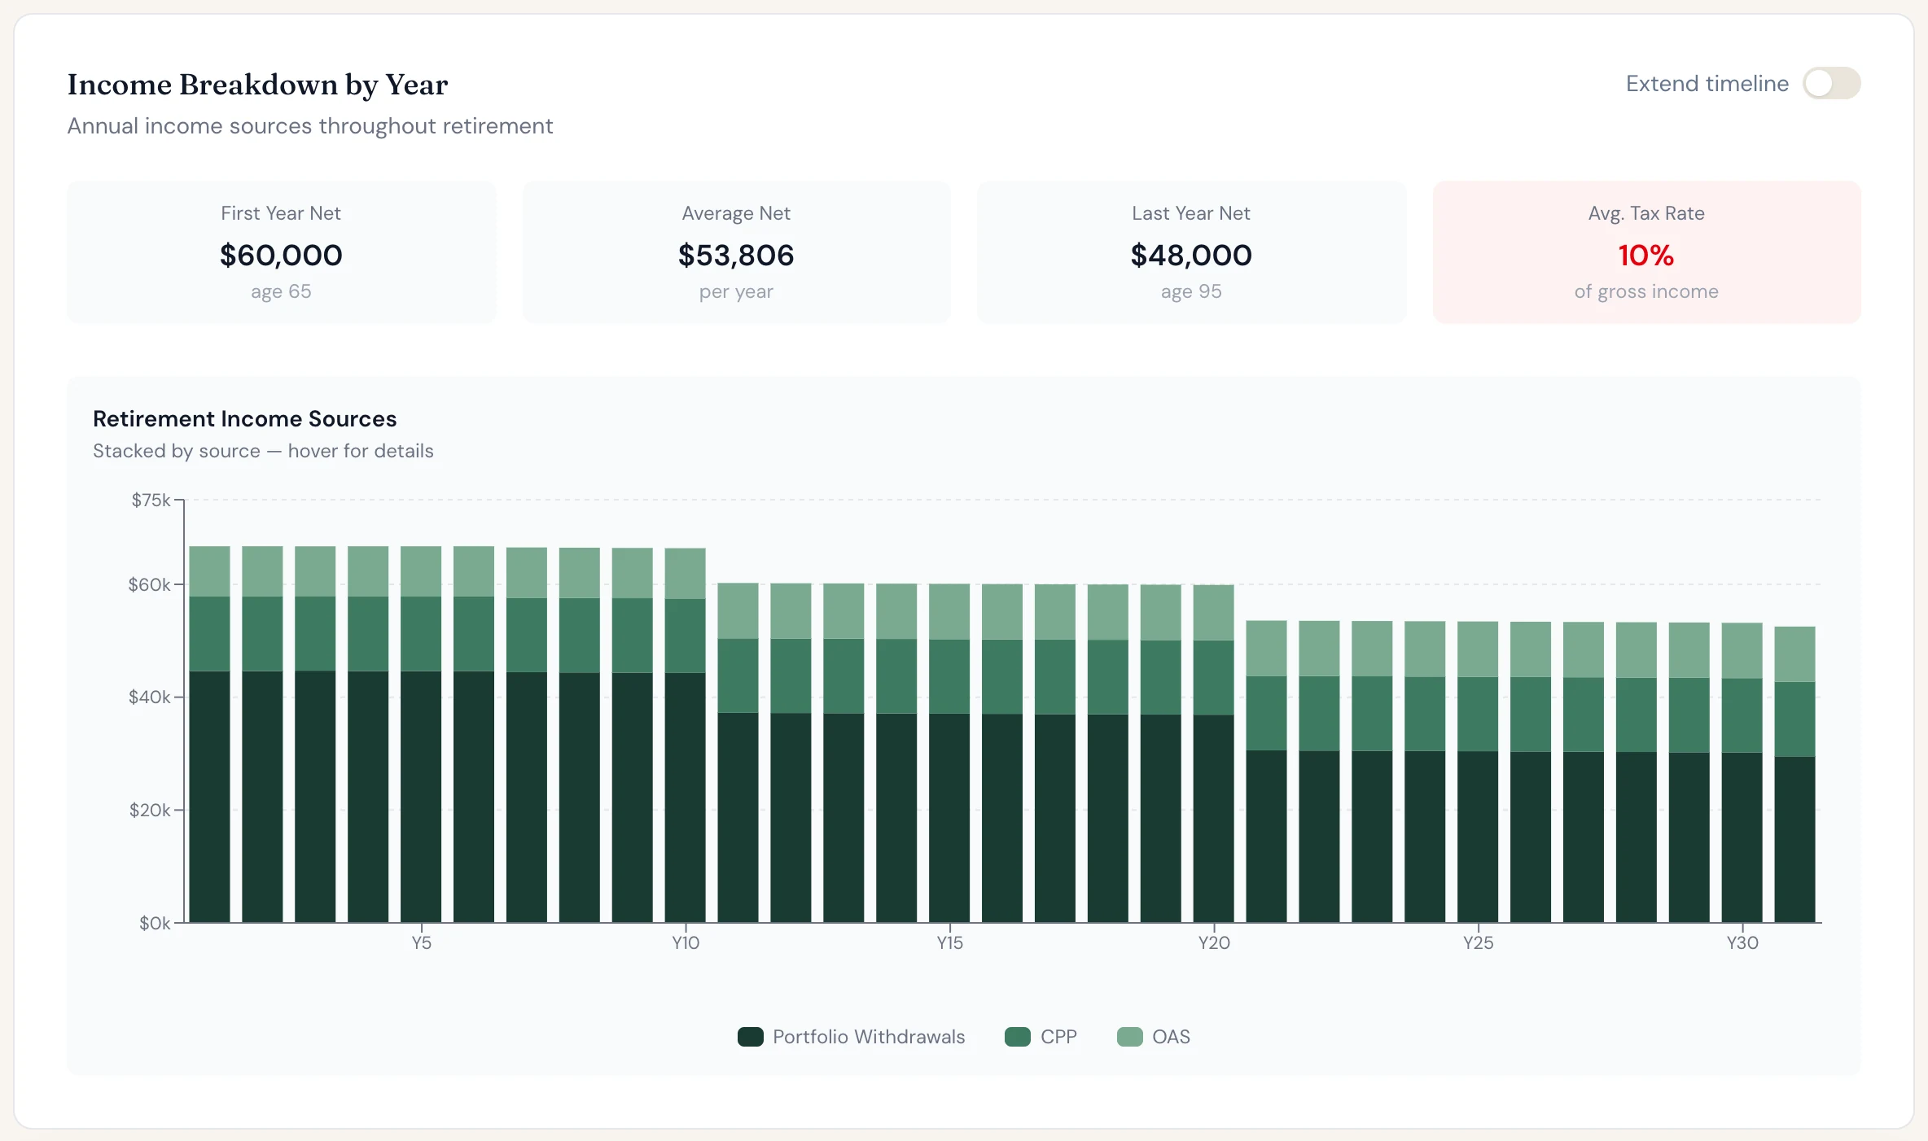The width and height of the screenshot is (1928, 1141).
Task: Click the OAS legend swatch
Action: click(x=1129, y=1036)
